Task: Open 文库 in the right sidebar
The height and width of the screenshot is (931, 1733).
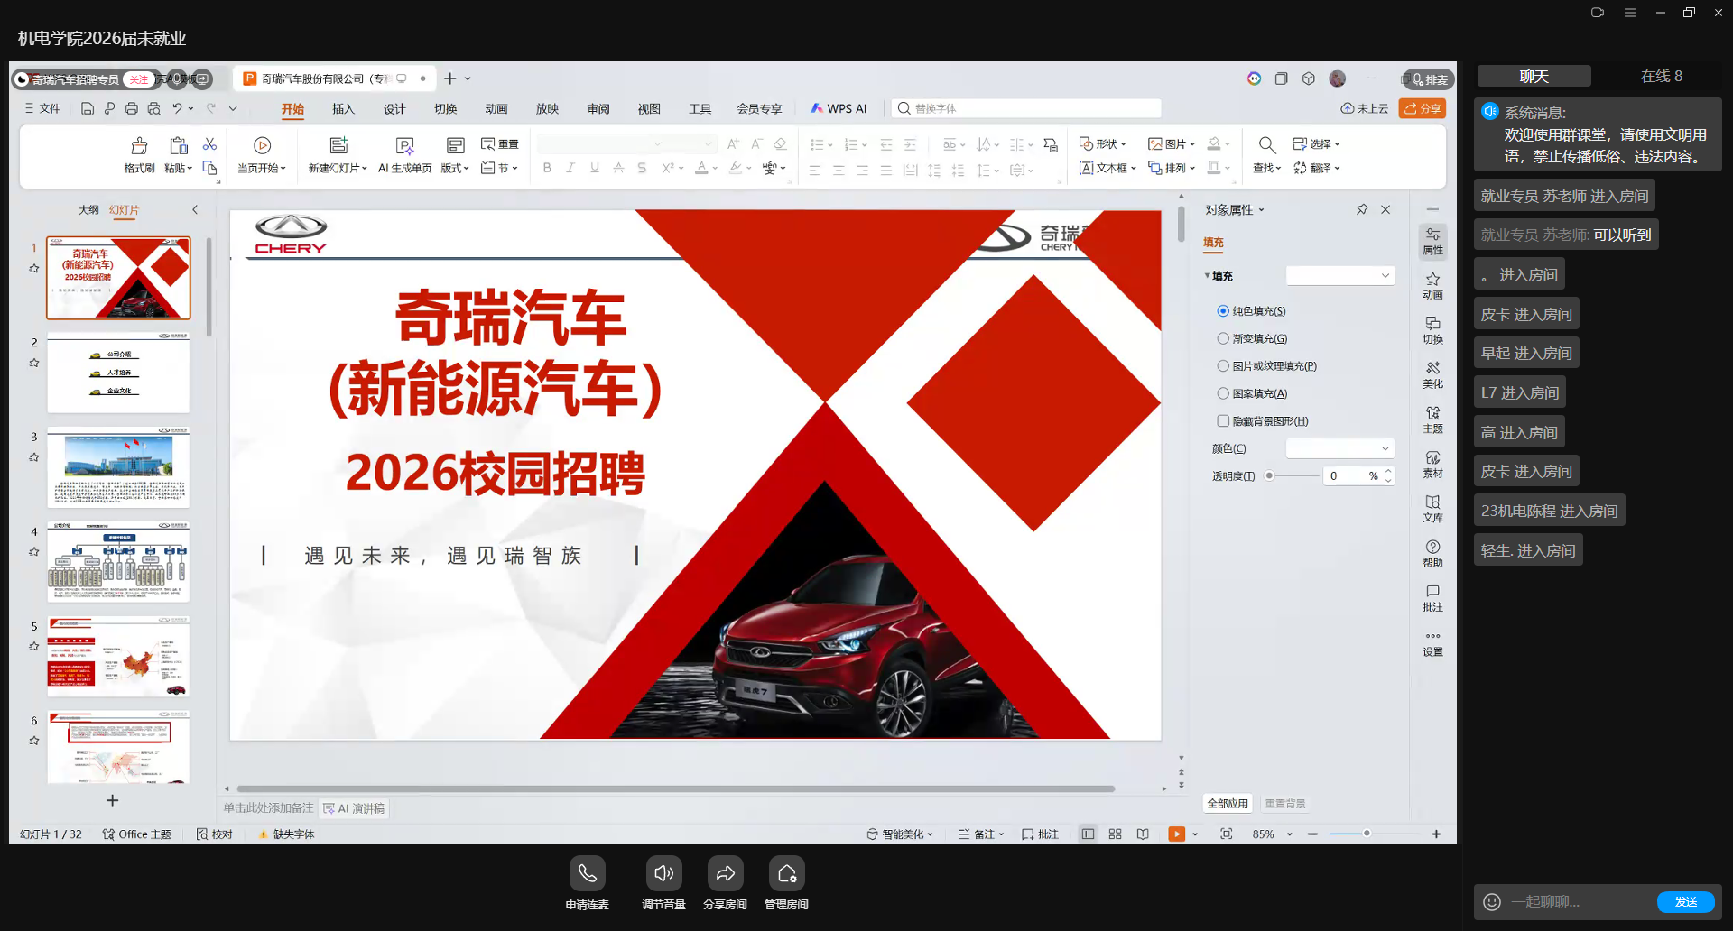Action: pos(1432,509)
